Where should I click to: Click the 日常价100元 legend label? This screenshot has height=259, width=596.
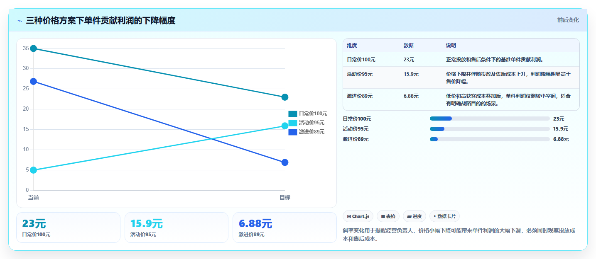click(x=313, y=114)
